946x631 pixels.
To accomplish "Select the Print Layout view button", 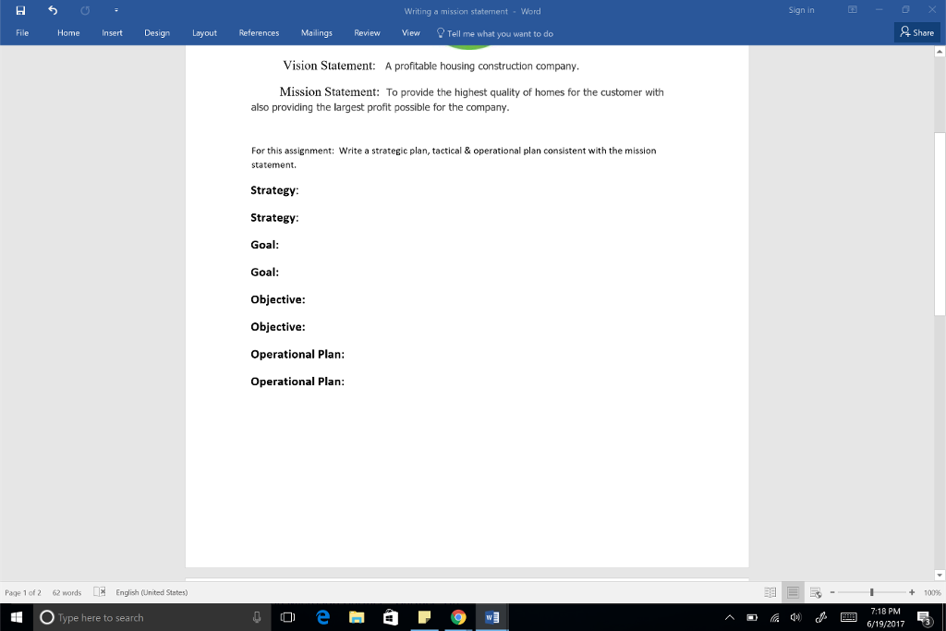I will 793,592.
